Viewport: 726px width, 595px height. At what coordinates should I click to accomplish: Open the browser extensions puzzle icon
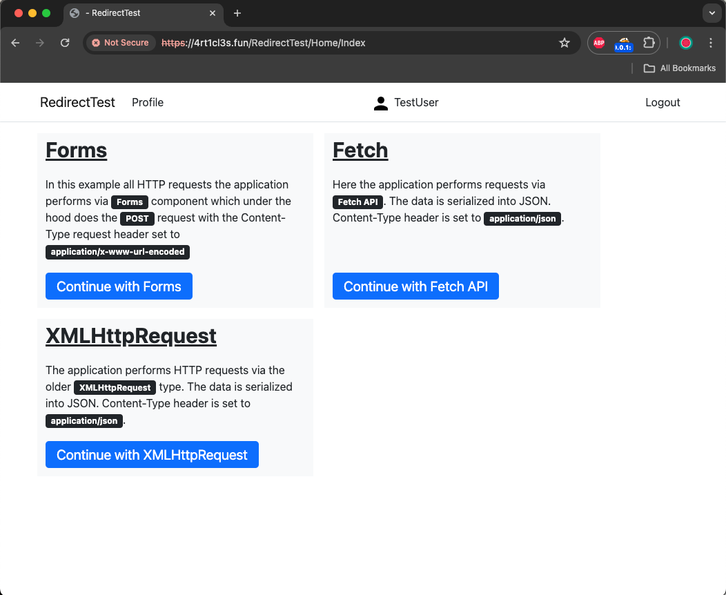[649, 42]
